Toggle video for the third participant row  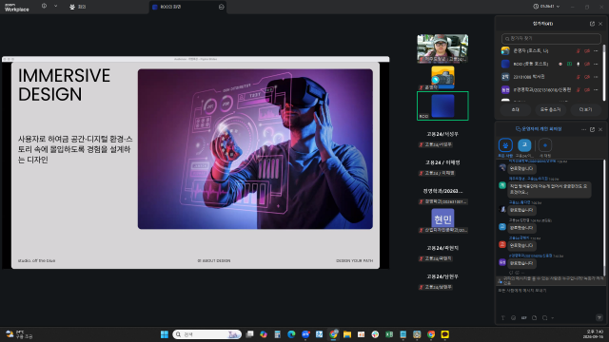click(587, 77)
